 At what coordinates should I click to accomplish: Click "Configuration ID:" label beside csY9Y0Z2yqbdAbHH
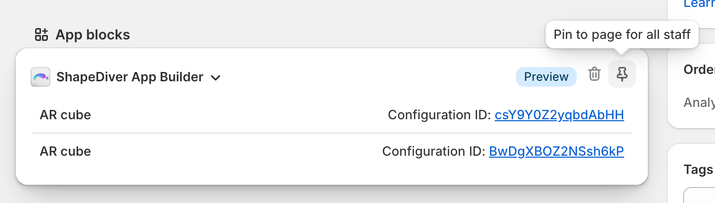(x=439, y=115)
